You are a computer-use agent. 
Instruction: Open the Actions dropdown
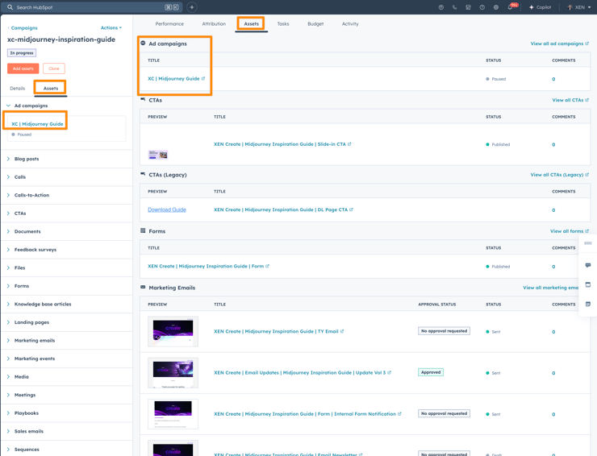click(x=111, y=27)
